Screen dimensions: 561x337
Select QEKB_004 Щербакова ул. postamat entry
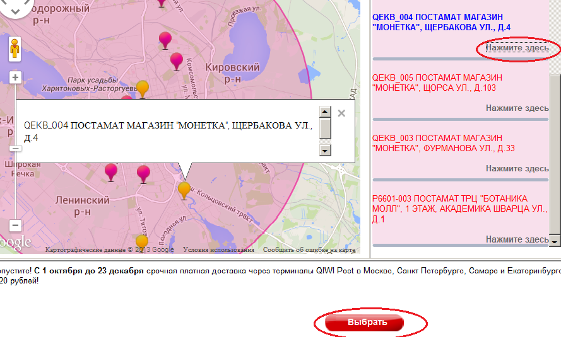tap(442, 22)
